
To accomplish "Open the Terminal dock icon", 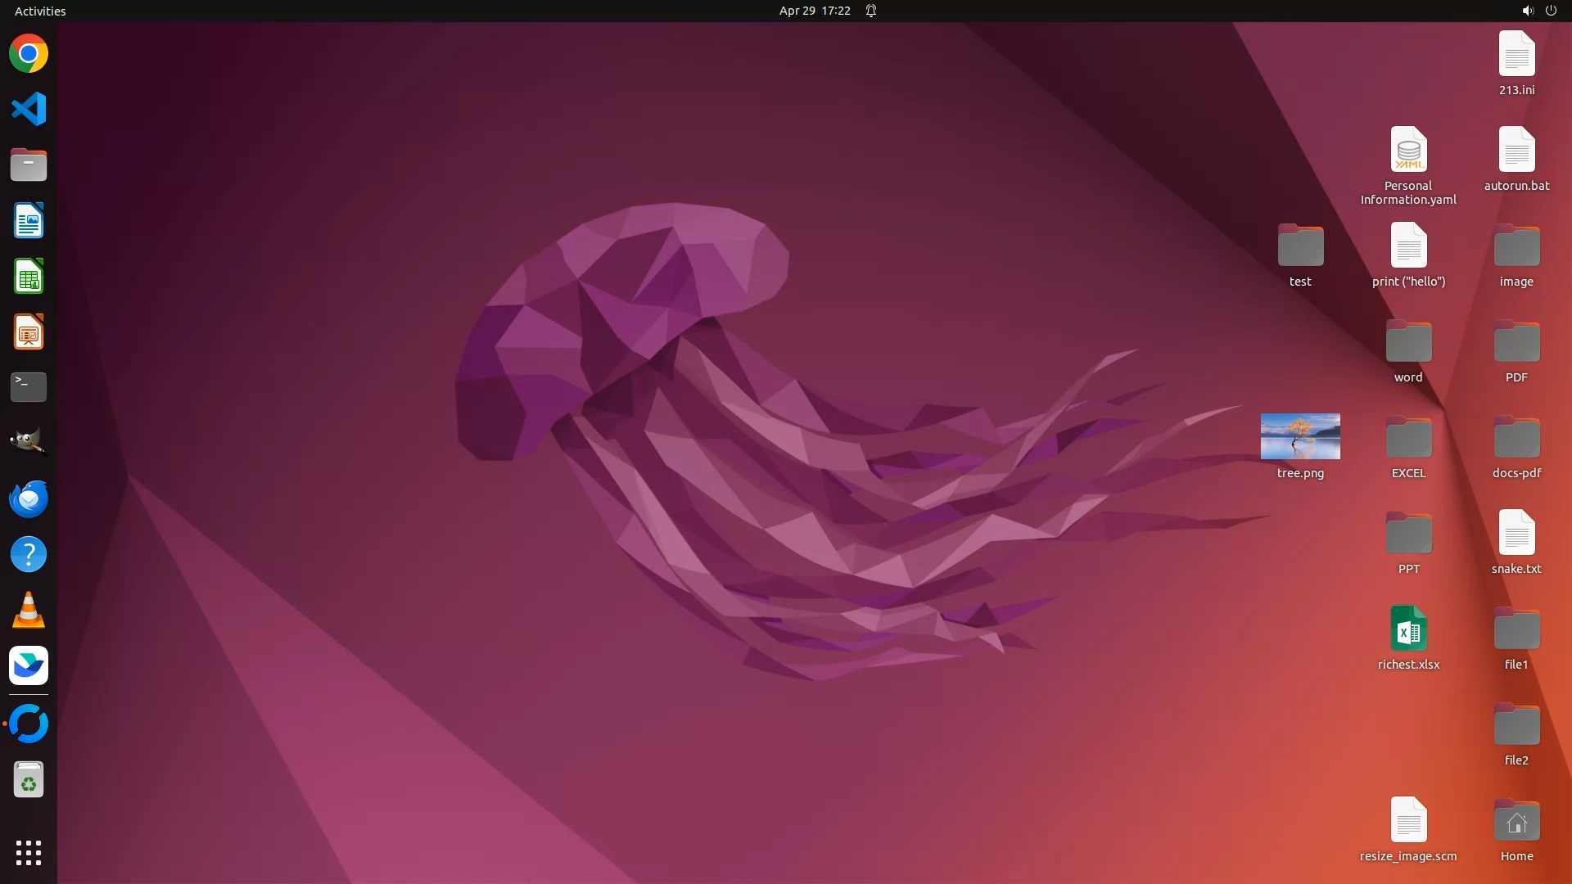I will (29, 387).
